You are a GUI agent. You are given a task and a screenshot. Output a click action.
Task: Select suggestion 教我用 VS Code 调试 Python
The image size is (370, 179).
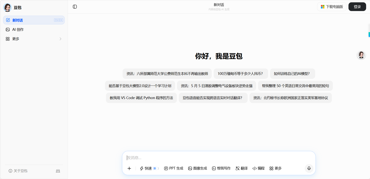tap(141, 98)
